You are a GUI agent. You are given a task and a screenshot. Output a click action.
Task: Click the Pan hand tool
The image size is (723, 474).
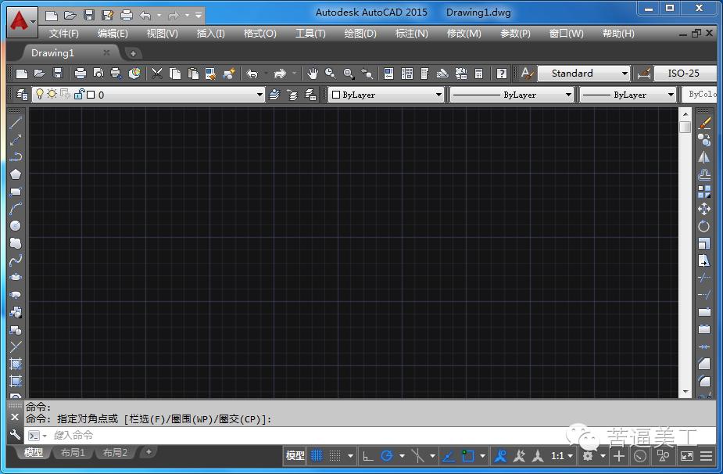click(313, 74)
